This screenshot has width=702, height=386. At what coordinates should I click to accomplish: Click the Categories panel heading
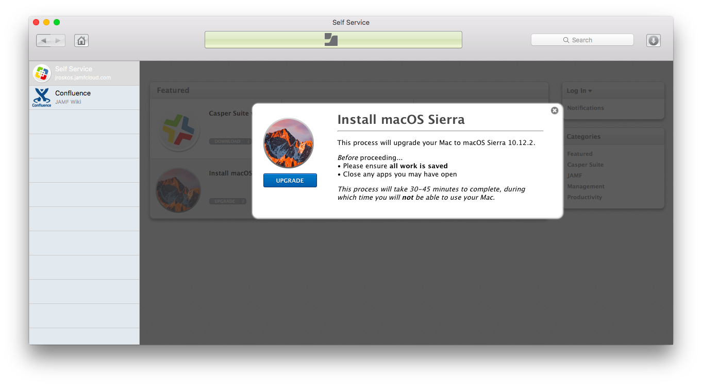[583, 137]
